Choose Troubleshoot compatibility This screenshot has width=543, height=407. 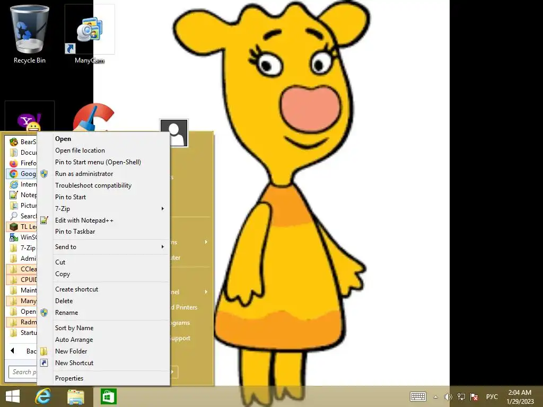104,185
